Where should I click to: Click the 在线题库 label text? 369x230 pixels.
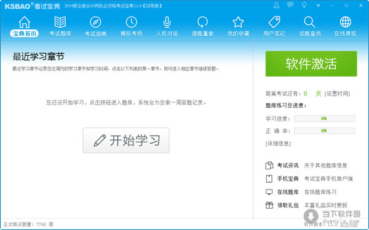pyautogui.click(x=288, y=192)
